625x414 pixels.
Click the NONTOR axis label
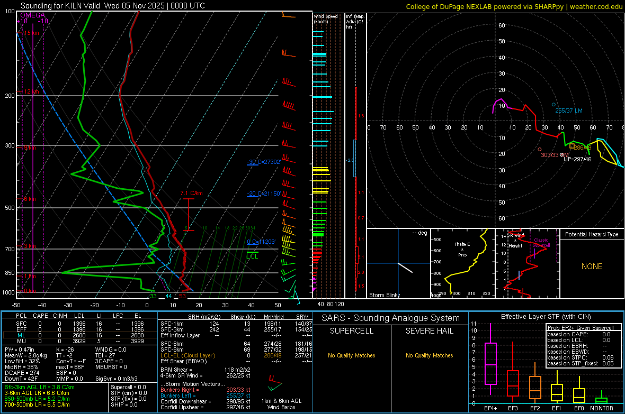point(602,408)
